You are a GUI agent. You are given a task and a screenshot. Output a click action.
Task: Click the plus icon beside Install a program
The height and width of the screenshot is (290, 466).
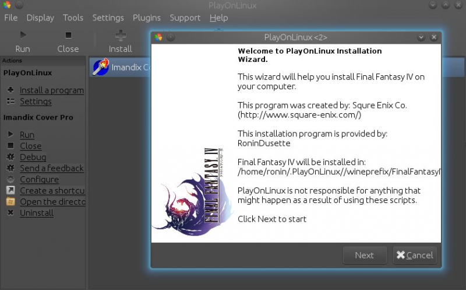pyautogui.click(x=10, y=90)
